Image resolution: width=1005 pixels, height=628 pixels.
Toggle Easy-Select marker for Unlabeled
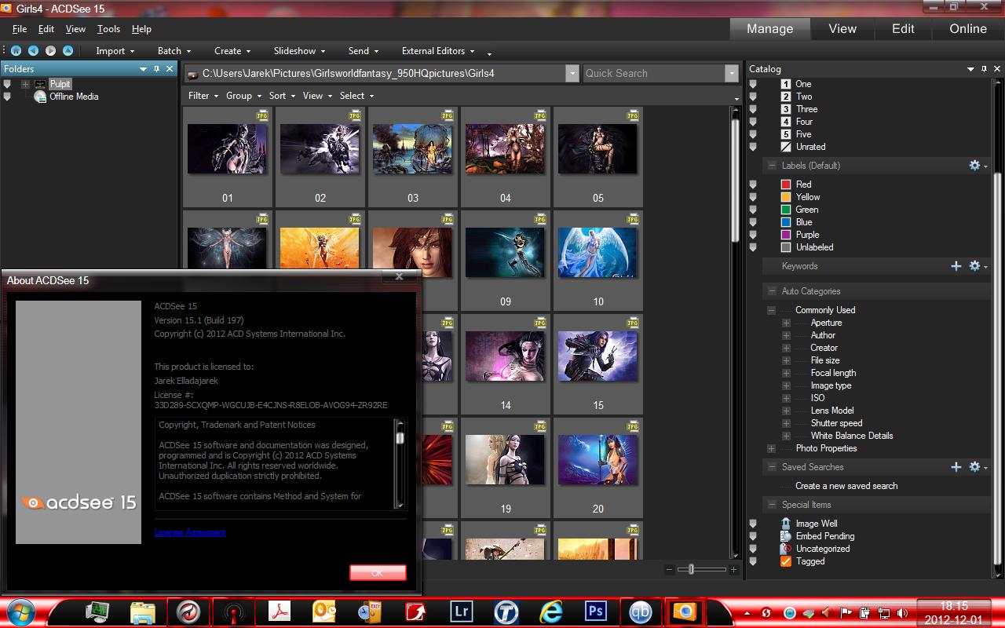click(x=753, y=247)
